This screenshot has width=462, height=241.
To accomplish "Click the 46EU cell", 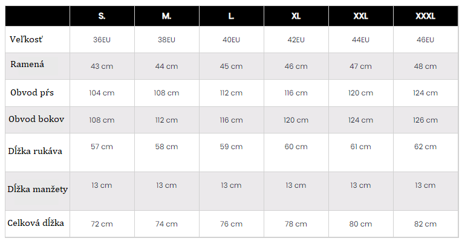I will tap(426, 40).
